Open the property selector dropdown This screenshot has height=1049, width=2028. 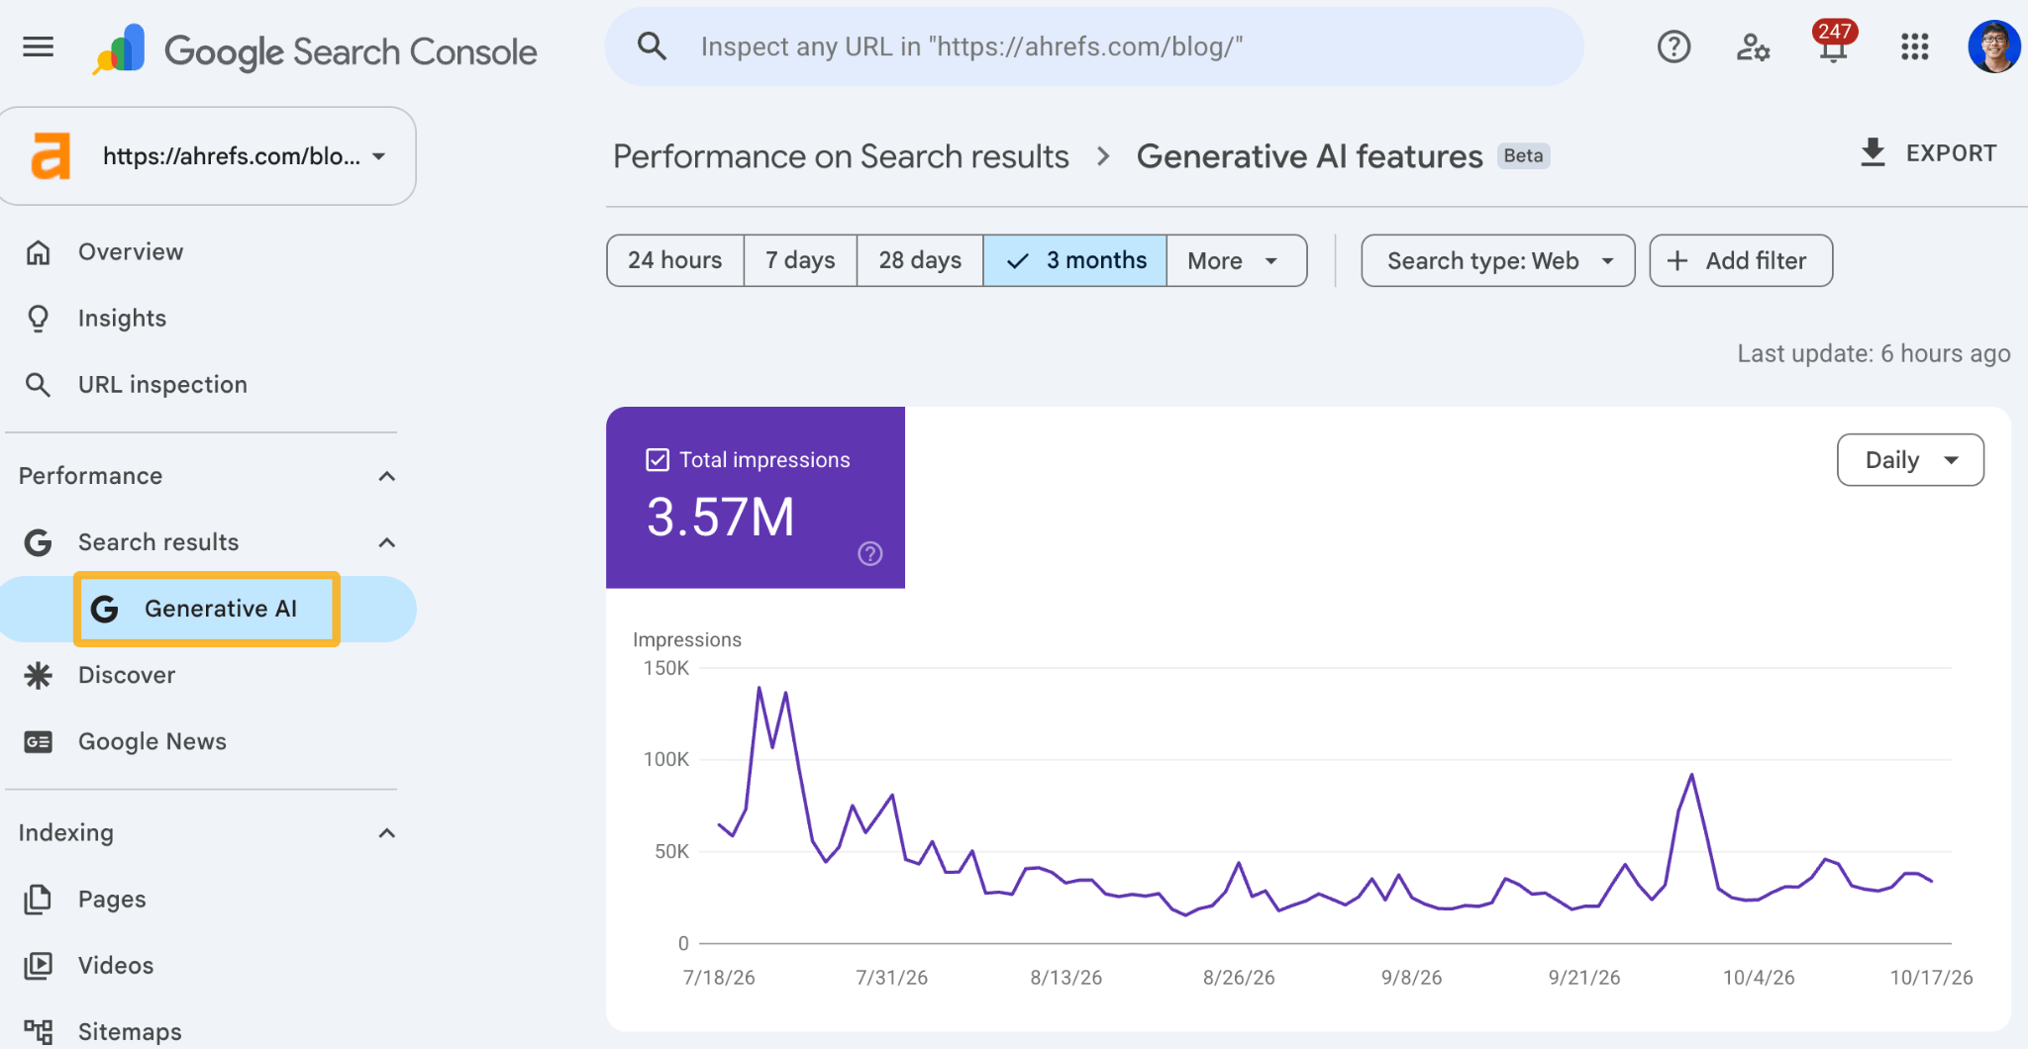(206, 156)
